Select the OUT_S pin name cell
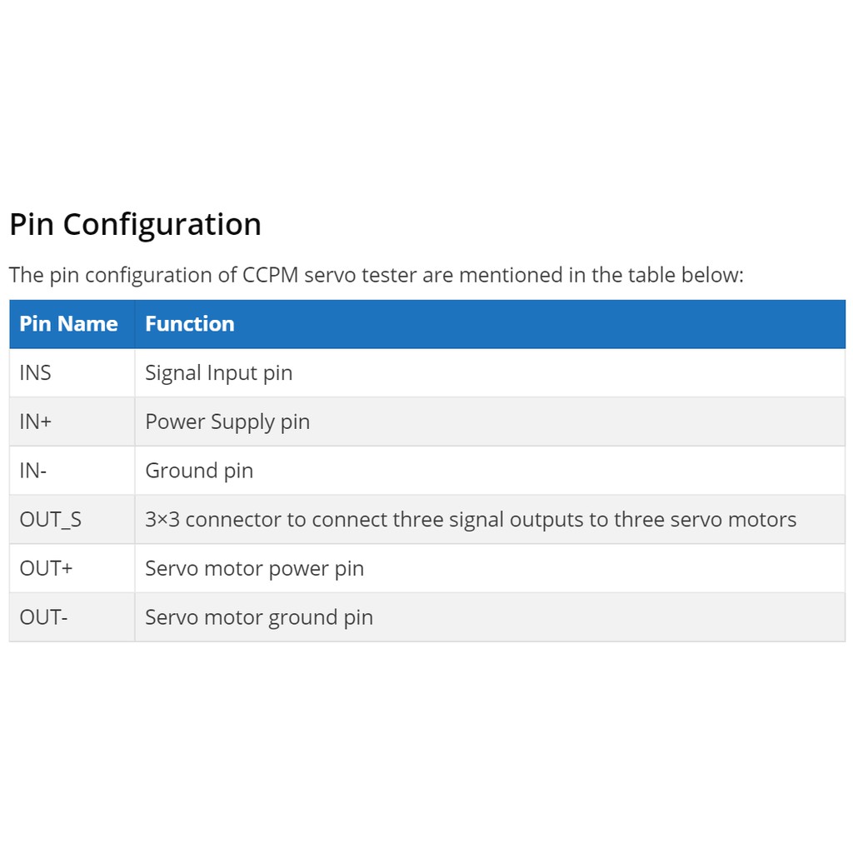Screen dimensions: 853x853 click(72, 520)
